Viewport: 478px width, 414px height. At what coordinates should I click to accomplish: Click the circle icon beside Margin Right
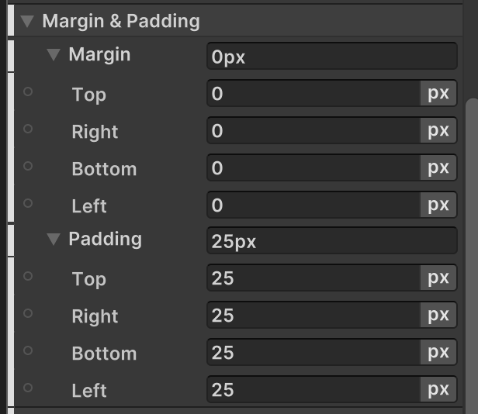tap(28, 129)
